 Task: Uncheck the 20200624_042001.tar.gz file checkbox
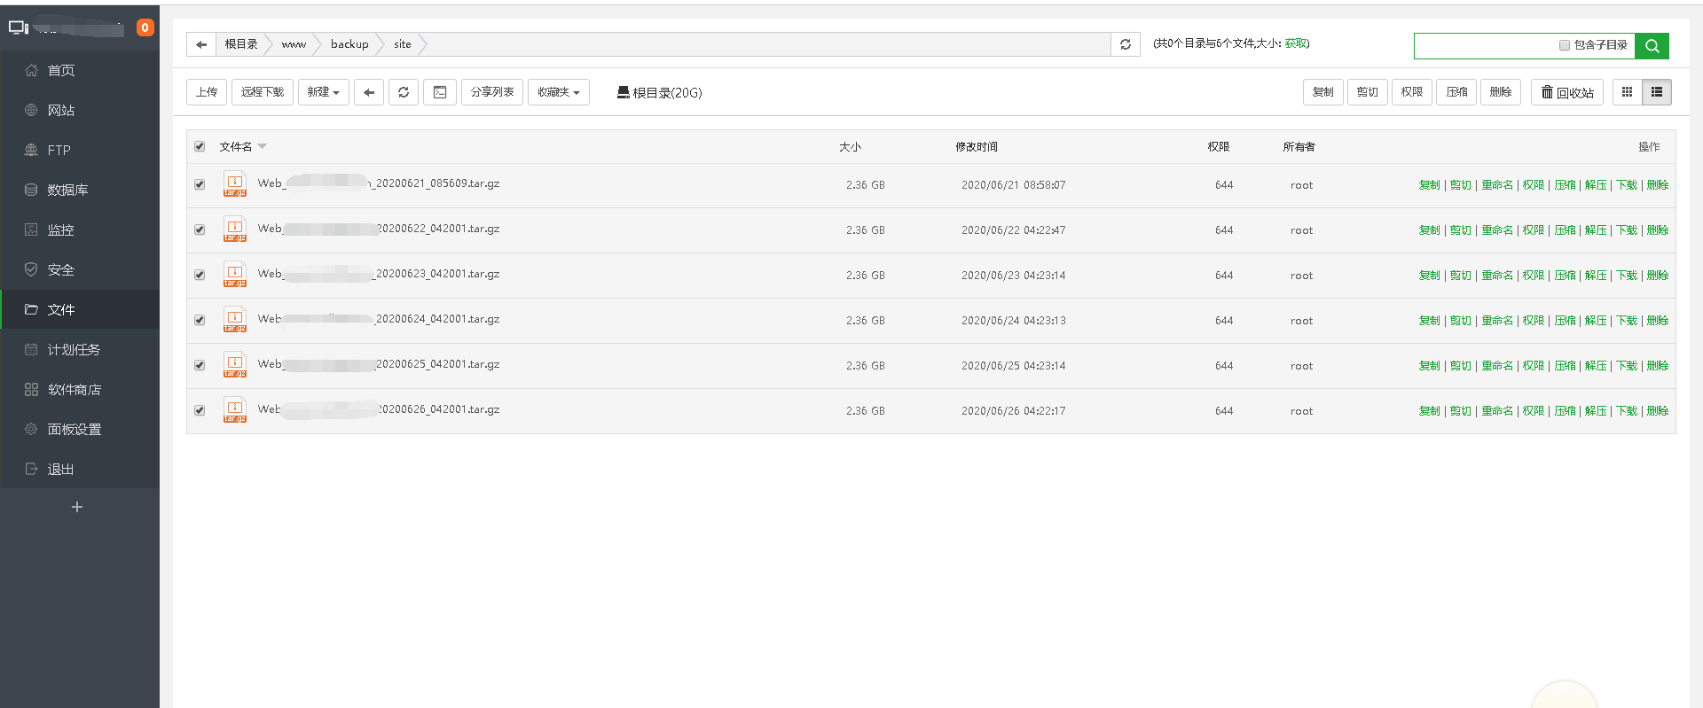point(200,320)
